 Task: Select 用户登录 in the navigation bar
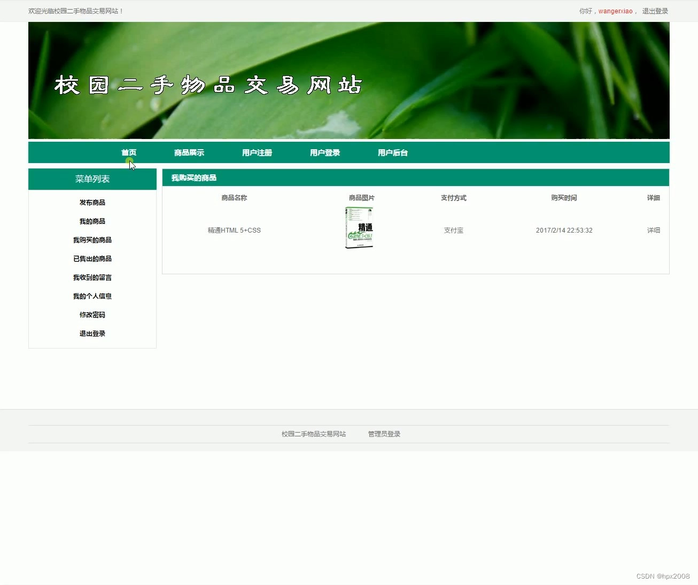tap(325, 153)
